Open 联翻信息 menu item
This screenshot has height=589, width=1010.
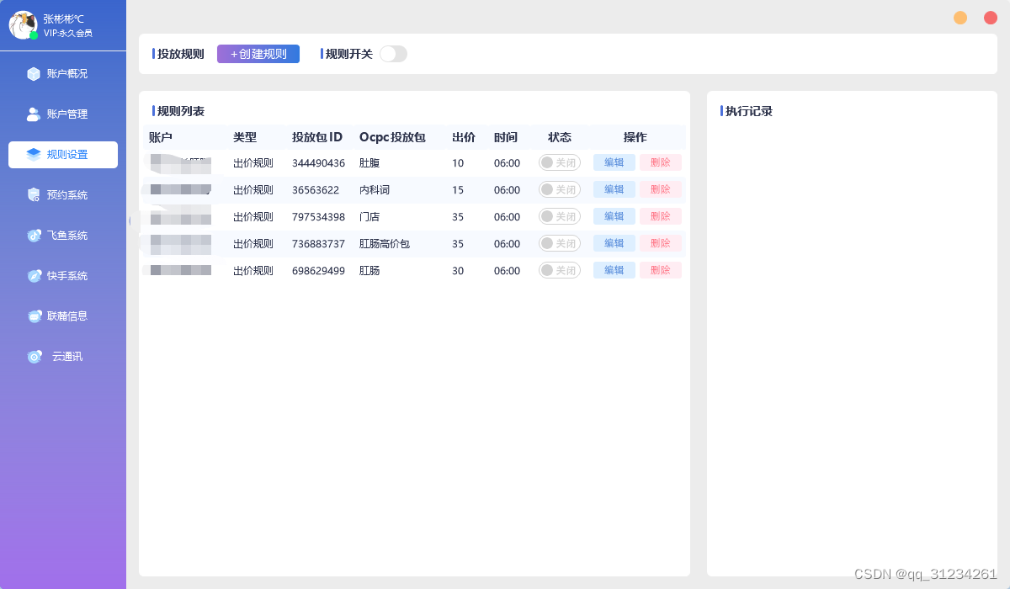(63, 316)
